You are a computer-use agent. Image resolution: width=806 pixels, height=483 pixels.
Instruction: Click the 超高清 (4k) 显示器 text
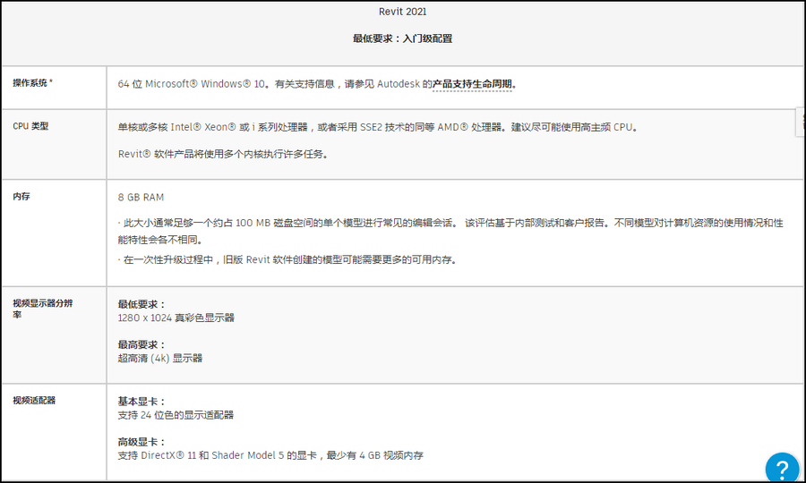(x=160, y=358)
